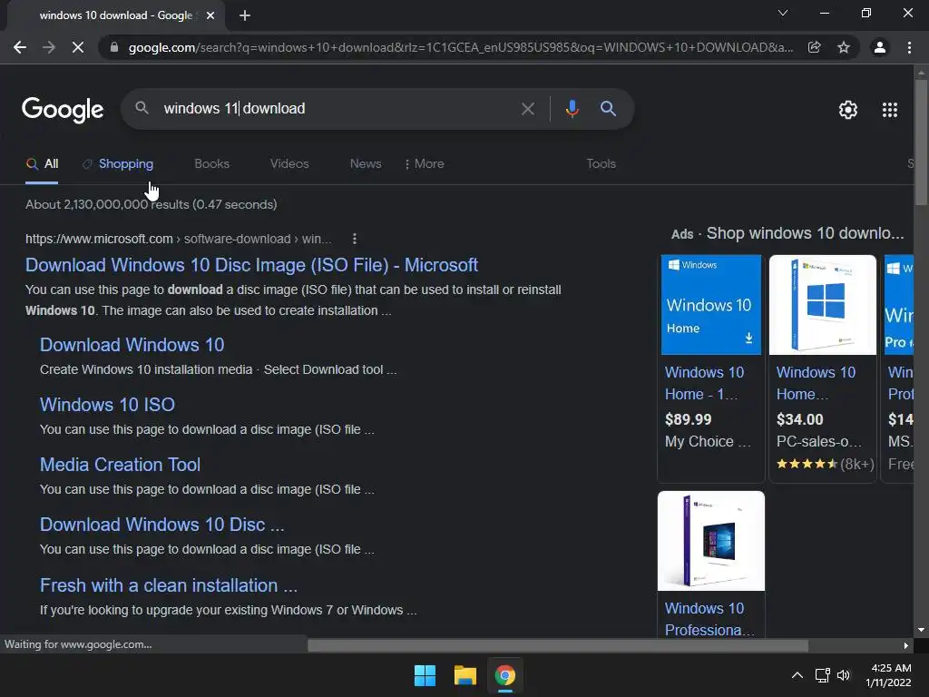This screenshot has height=697, width=929.
Task: Go back with the browser back arrow
Action: coord(20,47)
